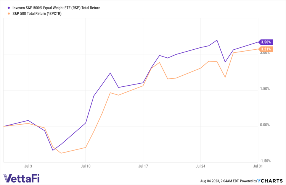Click the purple 3.50% end value tag
286x185 pixels.
point(265,42)
